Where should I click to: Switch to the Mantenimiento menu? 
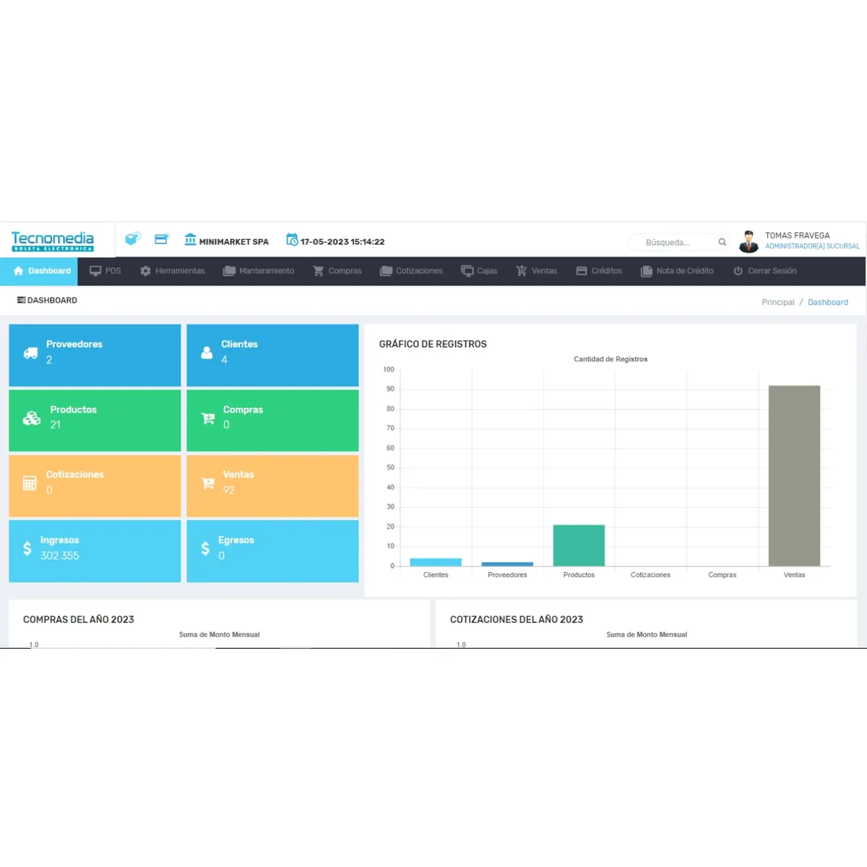pos(258,271)
